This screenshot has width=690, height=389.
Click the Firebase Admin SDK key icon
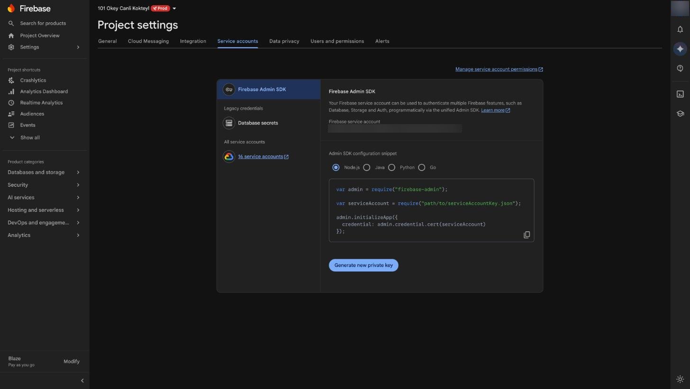(229, 90)
